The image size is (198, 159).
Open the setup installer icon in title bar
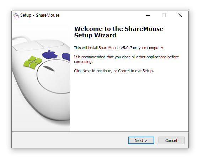click(16, 15)
